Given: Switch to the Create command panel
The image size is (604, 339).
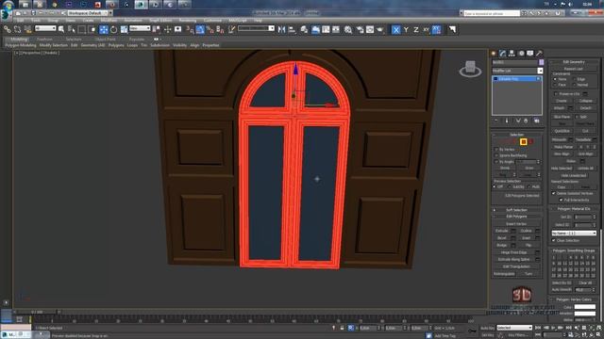Looking at the screenshot, I should 494,53.
